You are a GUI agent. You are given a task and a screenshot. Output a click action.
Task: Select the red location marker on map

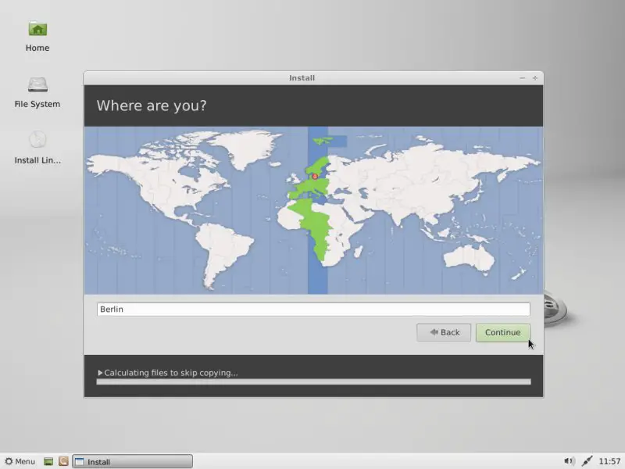point(315,177)
